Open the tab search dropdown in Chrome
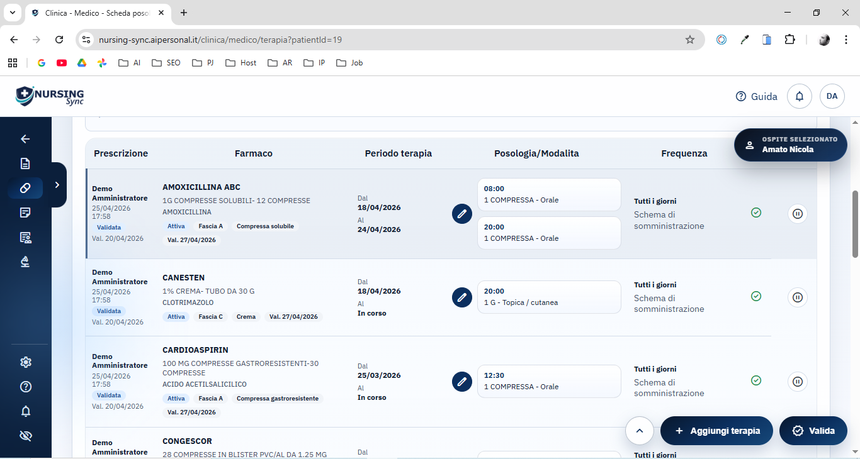The width and height of the screenshot is (860, 459). tap(12, 13)
